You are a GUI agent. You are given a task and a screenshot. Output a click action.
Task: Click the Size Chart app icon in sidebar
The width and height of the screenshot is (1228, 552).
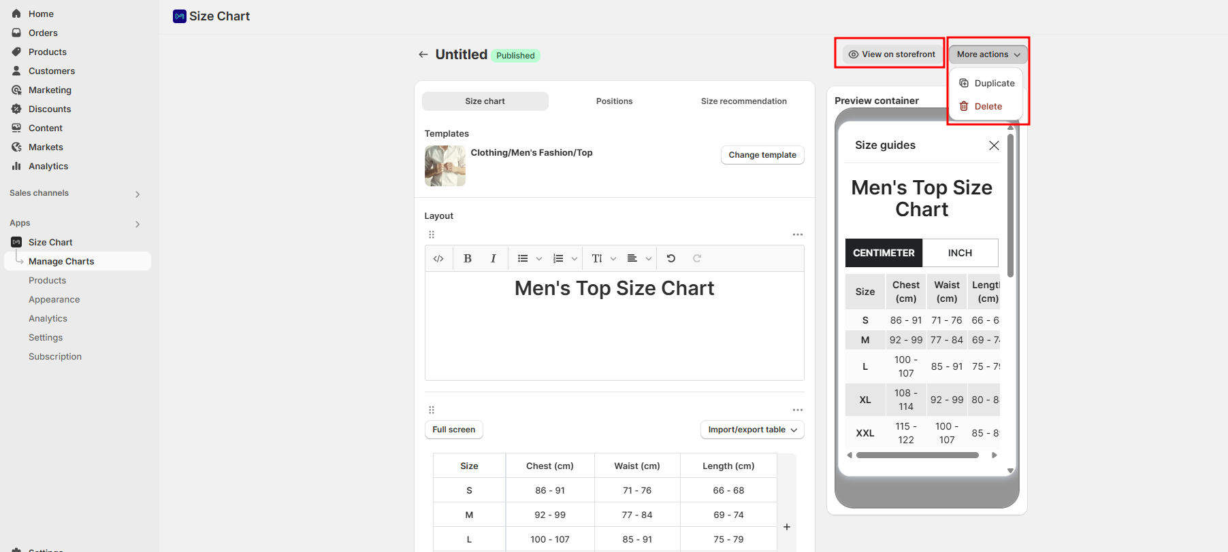[16, 242]
